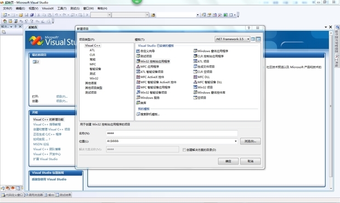The width and height of the screenshot is (340, 203).
Task: Click the Find in Files toolbar icon
Action: click(153, 15)
